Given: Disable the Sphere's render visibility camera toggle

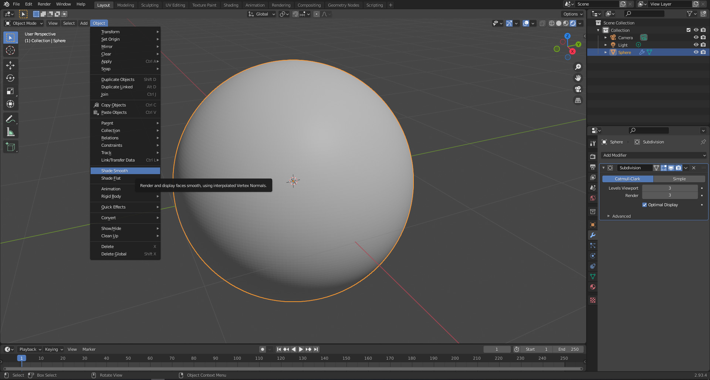Looking at the screenshot, I should (x=703, y=52).
